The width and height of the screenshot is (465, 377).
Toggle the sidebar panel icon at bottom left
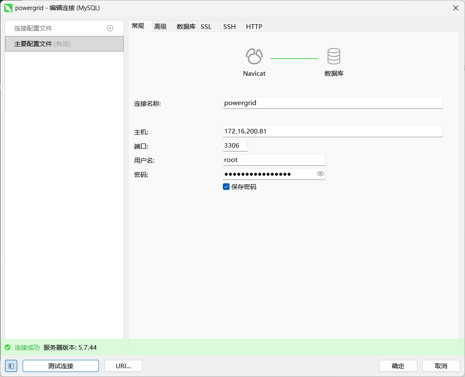click(x=11, y=366)
